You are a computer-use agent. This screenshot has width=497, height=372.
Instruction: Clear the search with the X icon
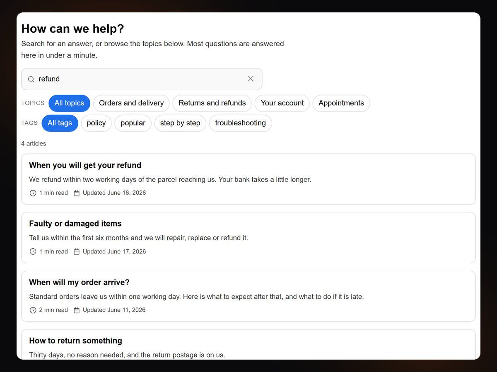coord(251,79)
